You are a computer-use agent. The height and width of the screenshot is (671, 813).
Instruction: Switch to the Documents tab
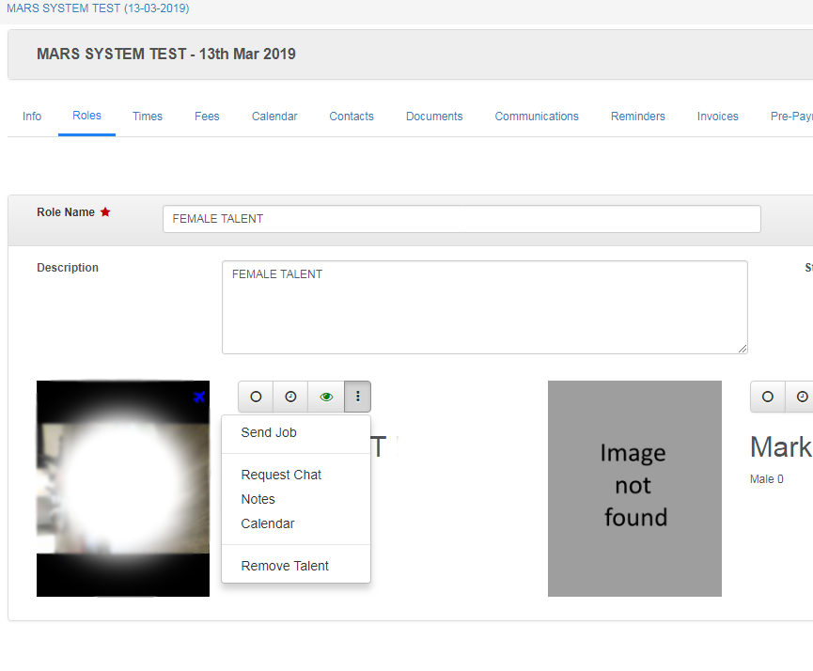[434, 117]
